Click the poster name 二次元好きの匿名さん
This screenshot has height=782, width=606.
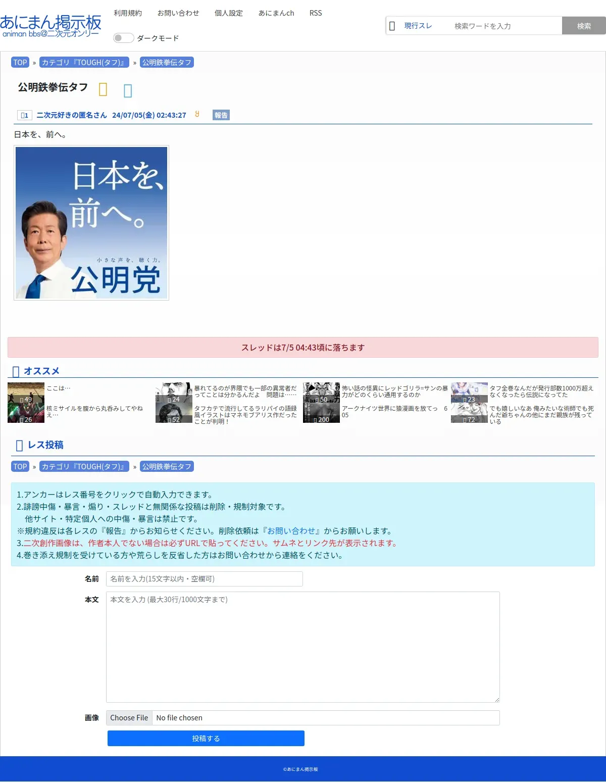72,115
